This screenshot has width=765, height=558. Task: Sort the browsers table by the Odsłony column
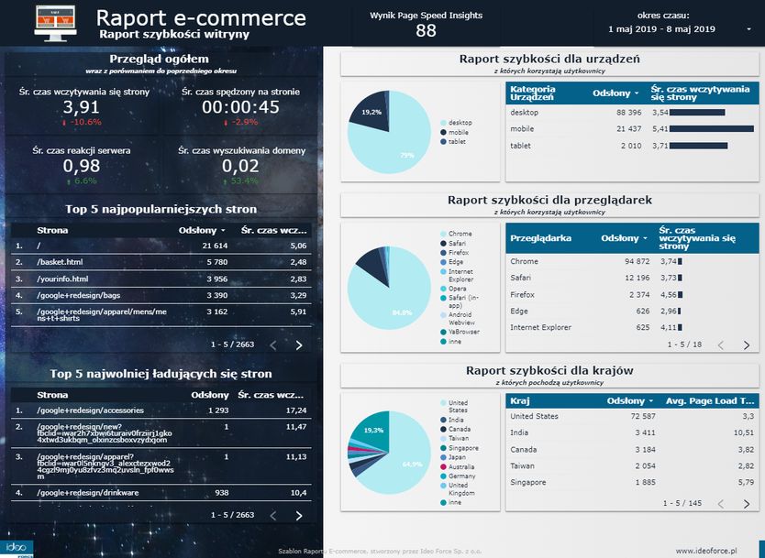pos(625,238)
